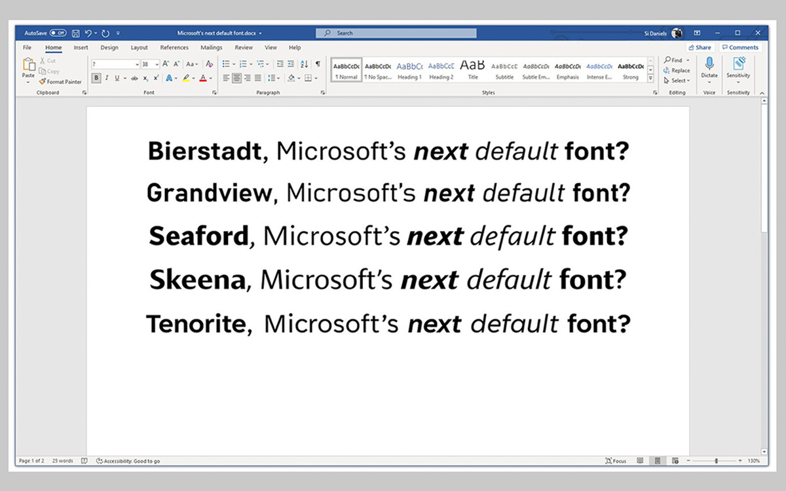Apply the Heading 1 style
Viewport: 786px width, 491px height.
click(x=409, y=70)
